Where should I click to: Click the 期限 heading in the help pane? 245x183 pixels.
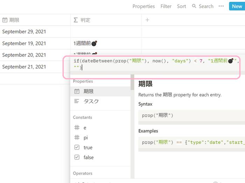[x=145, y=84]
